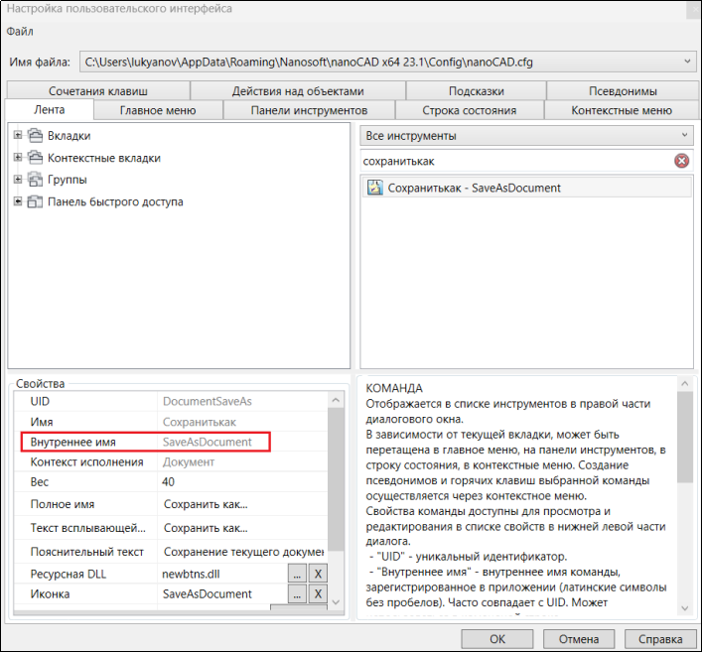Click the Группы folder icon

(x=35, y=180)
